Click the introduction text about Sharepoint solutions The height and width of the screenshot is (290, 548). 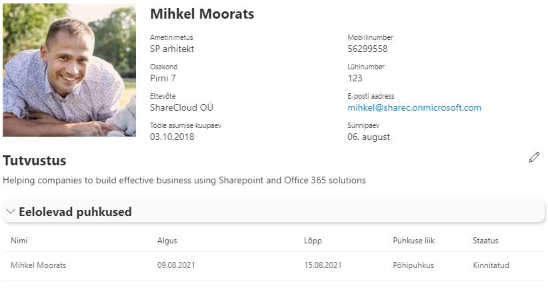coord(184,180)
